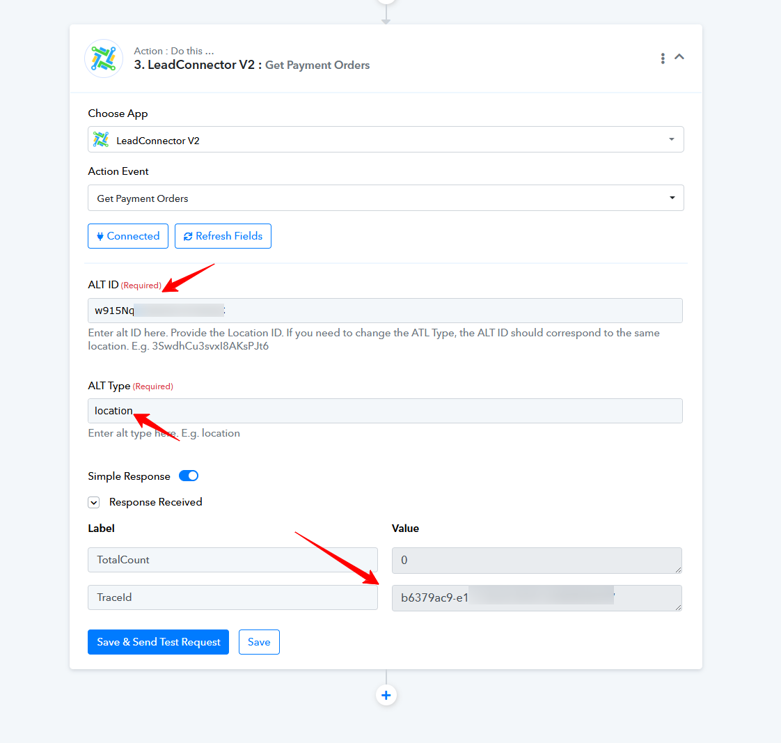
Task: Collapse the Response Received section
Action: tap(94, 502)
